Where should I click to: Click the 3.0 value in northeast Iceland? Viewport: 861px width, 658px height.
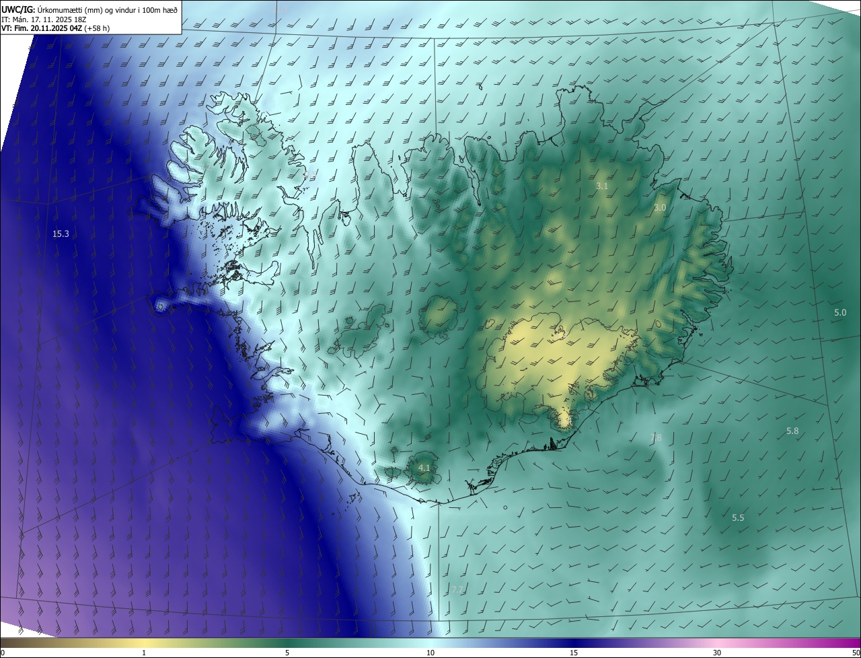pos(659,208)
